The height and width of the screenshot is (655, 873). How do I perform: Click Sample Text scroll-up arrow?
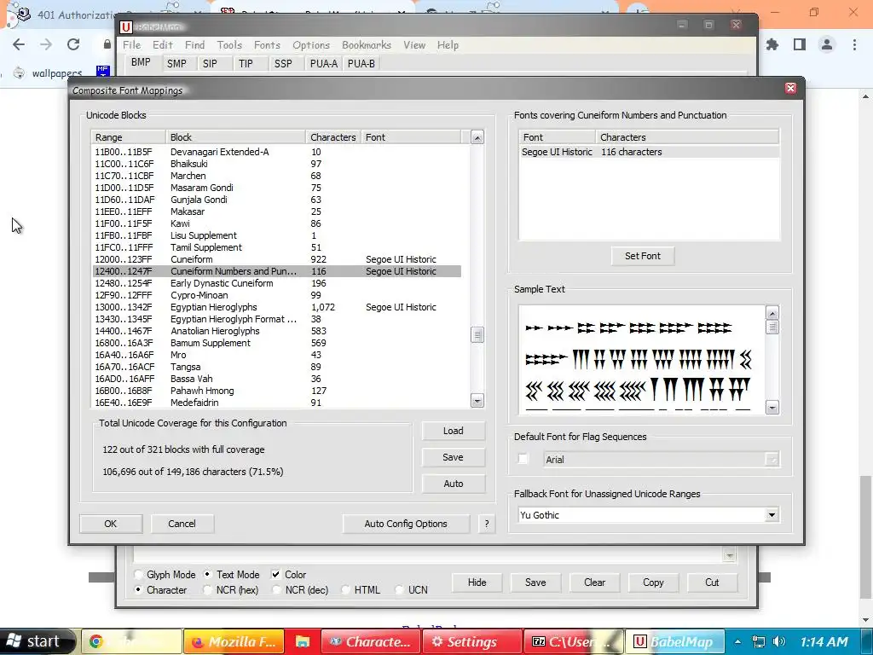(772, 313)
